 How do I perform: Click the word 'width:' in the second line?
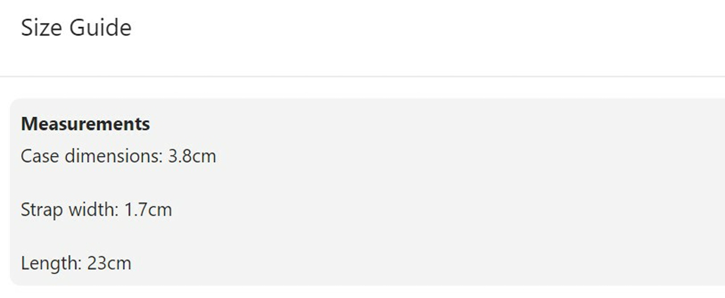tap(95, 210)
